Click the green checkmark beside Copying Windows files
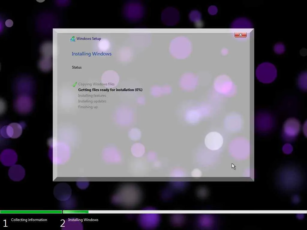307x230 pixels. coord(75,84)
